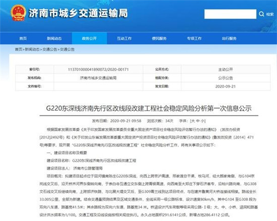Image resolution: width=277 pixels, height=221 pixels.
Task: Set font size to 中
Action: [x=198, y=121]
